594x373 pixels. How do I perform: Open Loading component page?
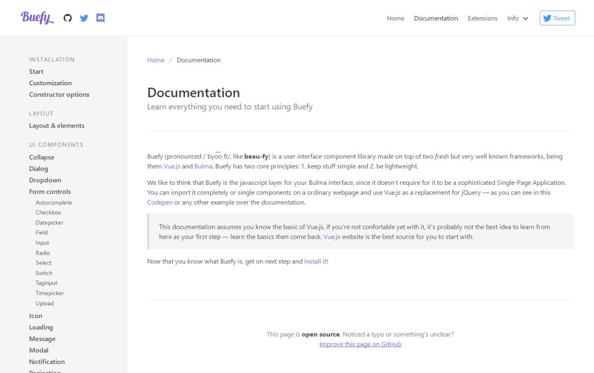pyautogui.click(x=41, y=327)
